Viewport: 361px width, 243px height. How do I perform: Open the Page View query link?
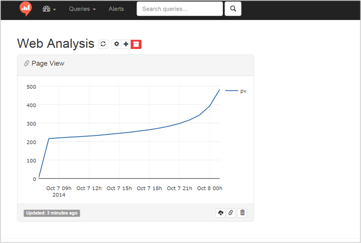pyautogui.click(x=48, y=63)
